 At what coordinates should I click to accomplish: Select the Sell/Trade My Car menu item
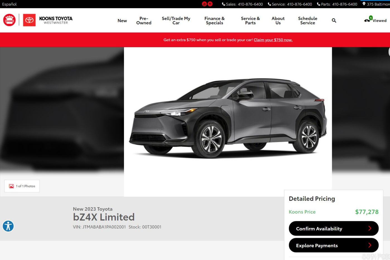[176, 21]
